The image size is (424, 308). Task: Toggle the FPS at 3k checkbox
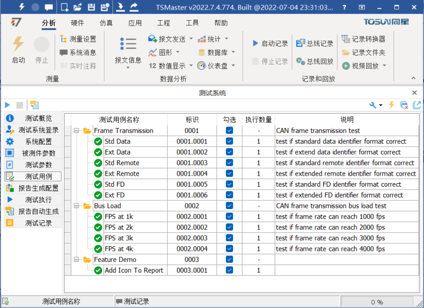coord(229,238)
